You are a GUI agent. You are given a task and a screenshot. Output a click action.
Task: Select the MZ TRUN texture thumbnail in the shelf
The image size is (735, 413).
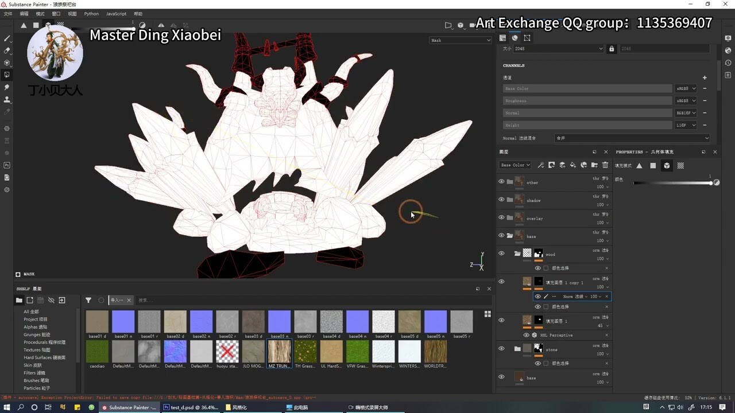279,352
